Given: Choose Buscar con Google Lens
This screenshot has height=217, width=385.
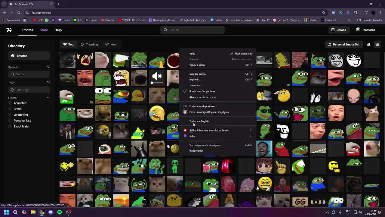Looking at the screenshot, I should 217,91.
